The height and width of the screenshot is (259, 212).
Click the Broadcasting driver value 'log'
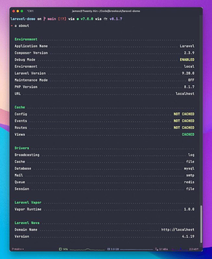(x=191, y=155)
